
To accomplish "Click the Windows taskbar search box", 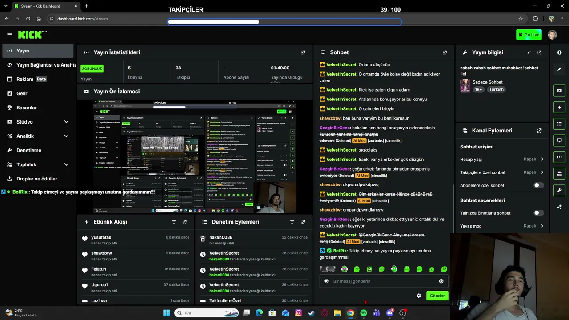I will (x=207, y=313).
